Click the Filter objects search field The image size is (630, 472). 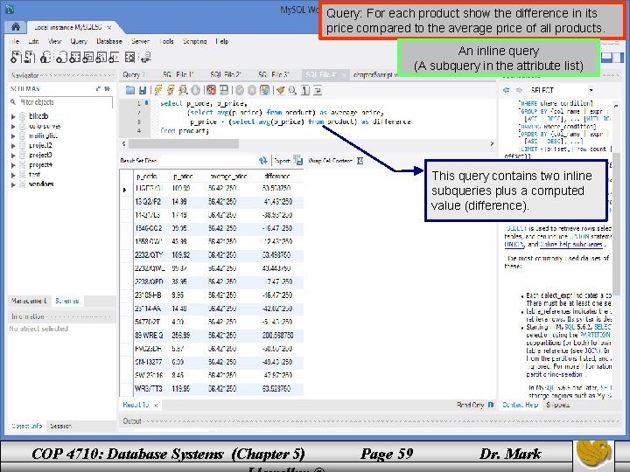tap(66, 102)
